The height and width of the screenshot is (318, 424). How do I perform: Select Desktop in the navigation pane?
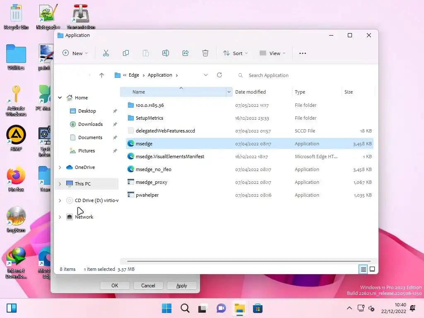point(87,111)
